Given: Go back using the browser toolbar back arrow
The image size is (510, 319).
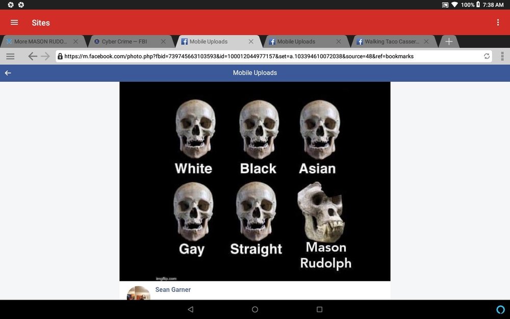Looking at the screenshot, I should 32,56.
